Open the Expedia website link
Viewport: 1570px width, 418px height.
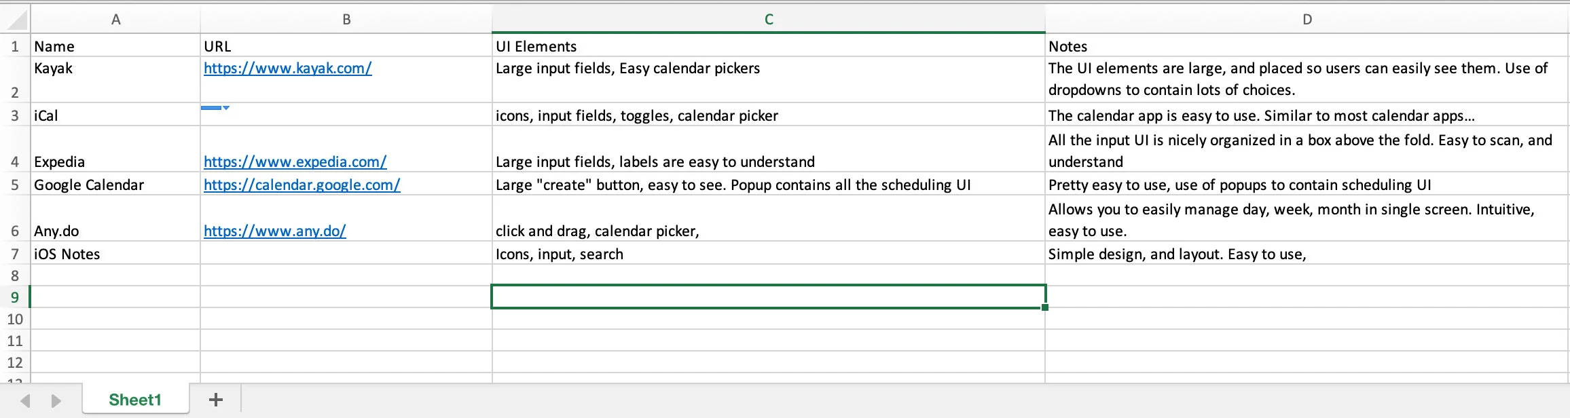pos(295,161)
